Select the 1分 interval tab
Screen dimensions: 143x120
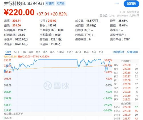click(x=101, y=52)
